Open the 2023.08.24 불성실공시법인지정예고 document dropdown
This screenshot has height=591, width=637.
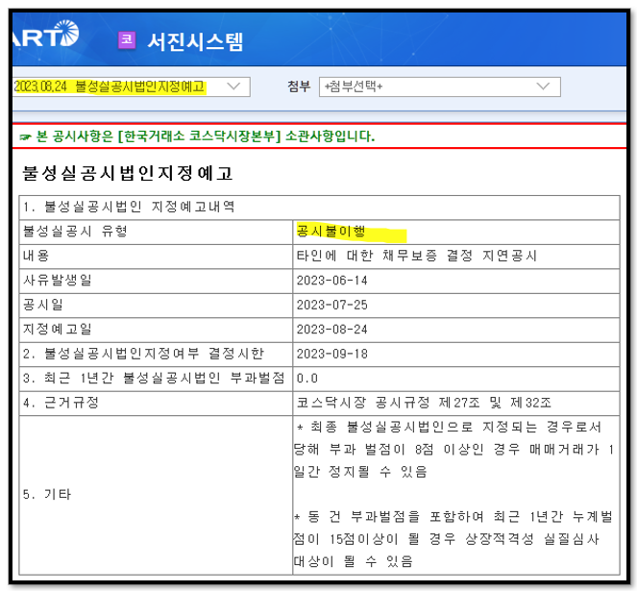132,86
